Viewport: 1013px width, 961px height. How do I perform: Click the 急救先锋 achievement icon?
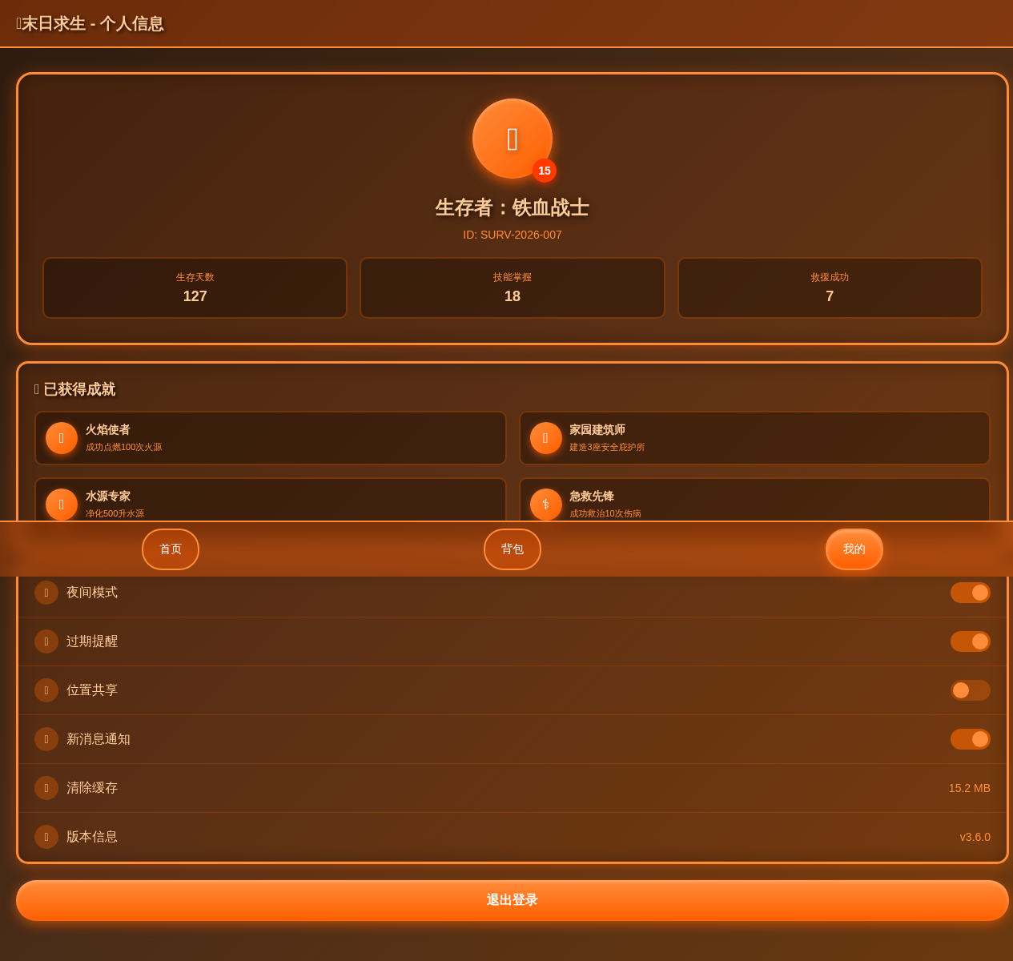coord(546,505)
